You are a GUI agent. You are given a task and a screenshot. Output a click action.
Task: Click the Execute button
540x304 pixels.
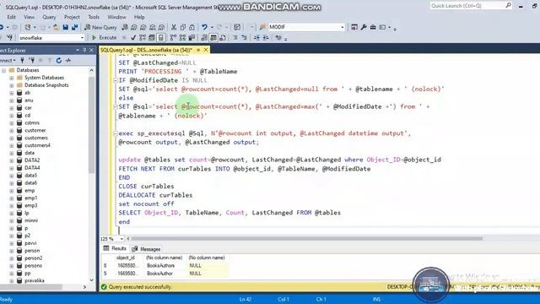point(105,37)
